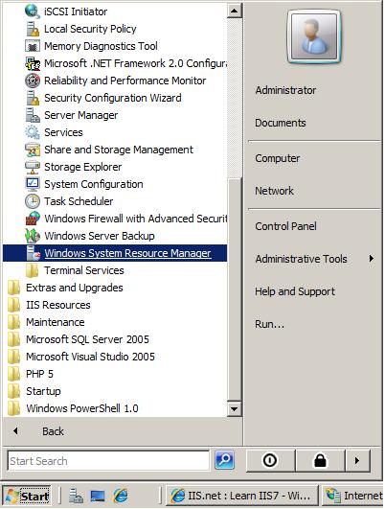Click the Reliability and Performance Monitor icon

click(x=33, y=81)
